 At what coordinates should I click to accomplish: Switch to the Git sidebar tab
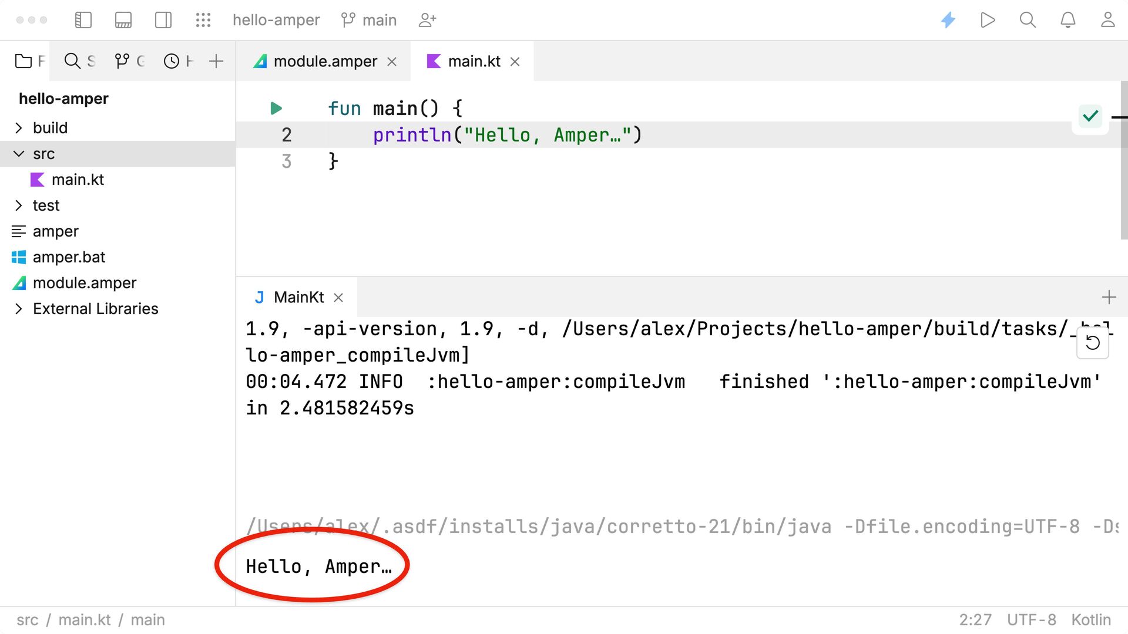[x=129, y=61]
